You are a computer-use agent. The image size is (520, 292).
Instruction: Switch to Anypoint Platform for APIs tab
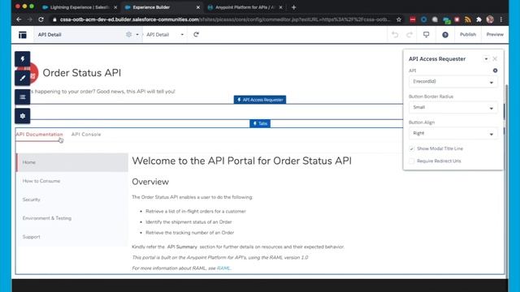(x=245, y=7)
